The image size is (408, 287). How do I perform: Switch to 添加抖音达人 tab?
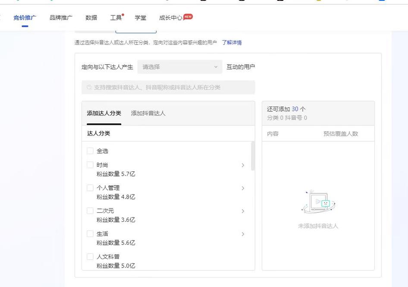point(148,113)
